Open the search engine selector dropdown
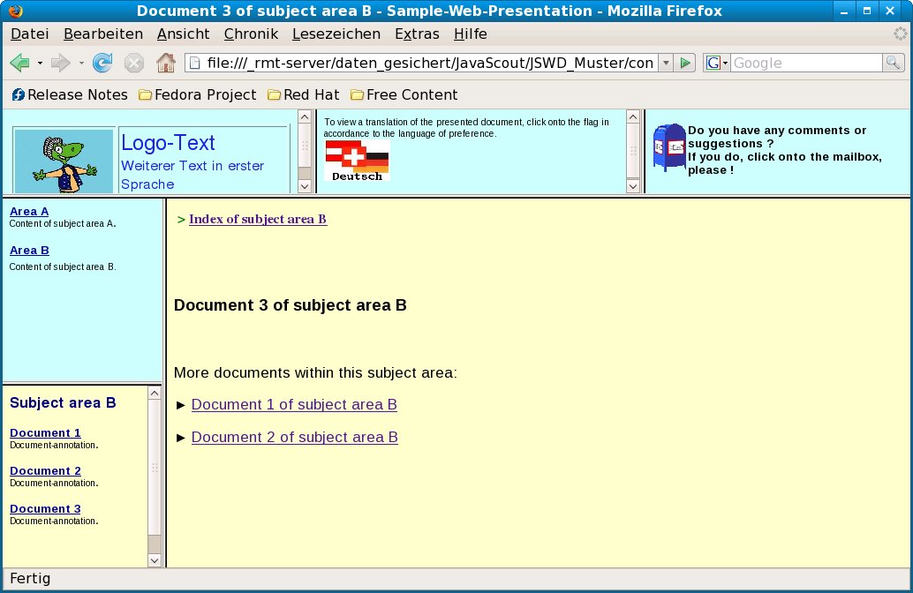The image size is (913, 593). (716, 63)
